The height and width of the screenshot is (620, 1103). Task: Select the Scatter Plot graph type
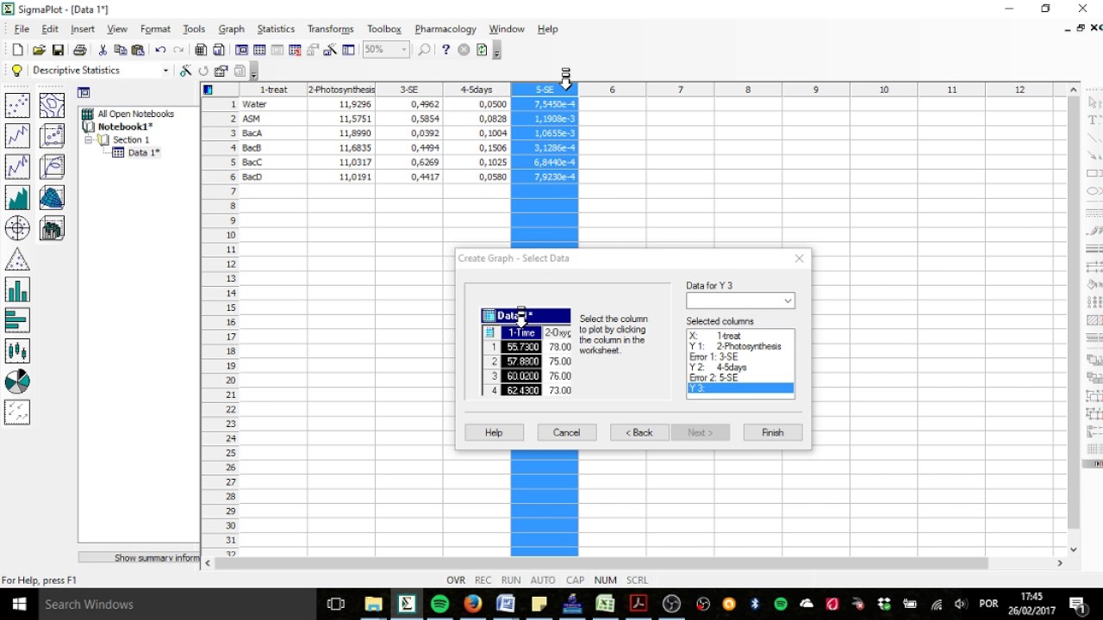click(x=17, y=105)
